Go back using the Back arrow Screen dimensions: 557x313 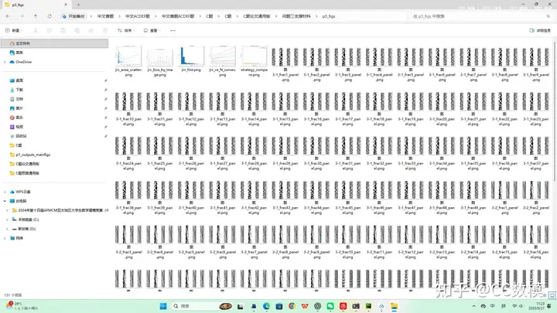point(8,16)
